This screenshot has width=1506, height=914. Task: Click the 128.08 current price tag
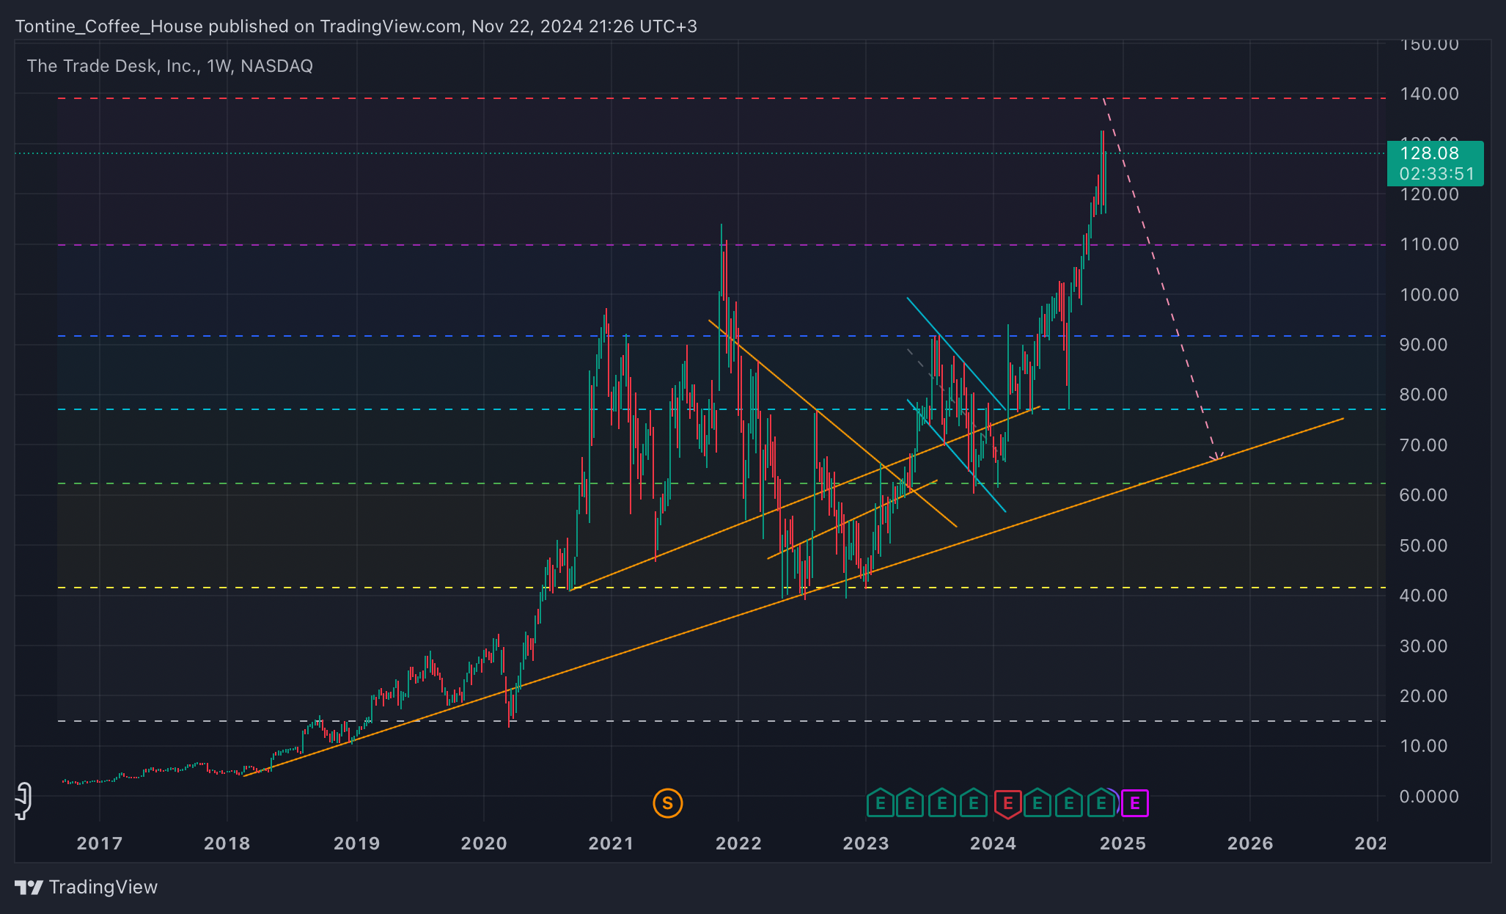(x=1429, y=153)
